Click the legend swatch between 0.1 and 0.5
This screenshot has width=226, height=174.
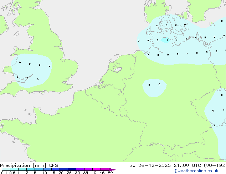[x=6, y=169]
